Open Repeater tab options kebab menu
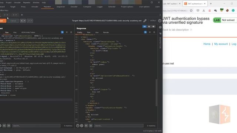Image resolution: width=237 pixels, height=133 pixels. coord(160,15)
